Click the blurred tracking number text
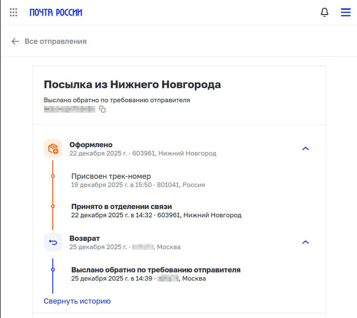The image size is (357, 318). (70, 109)
